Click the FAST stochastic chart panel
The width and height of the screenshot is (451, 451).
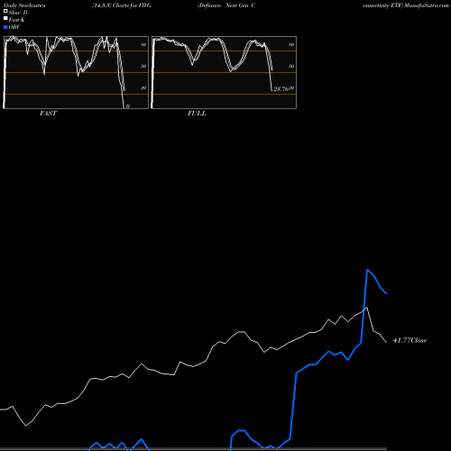pos(76,72)
